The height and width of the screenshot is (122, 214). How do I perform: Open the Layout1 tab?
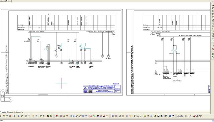[x=11, y=112]
